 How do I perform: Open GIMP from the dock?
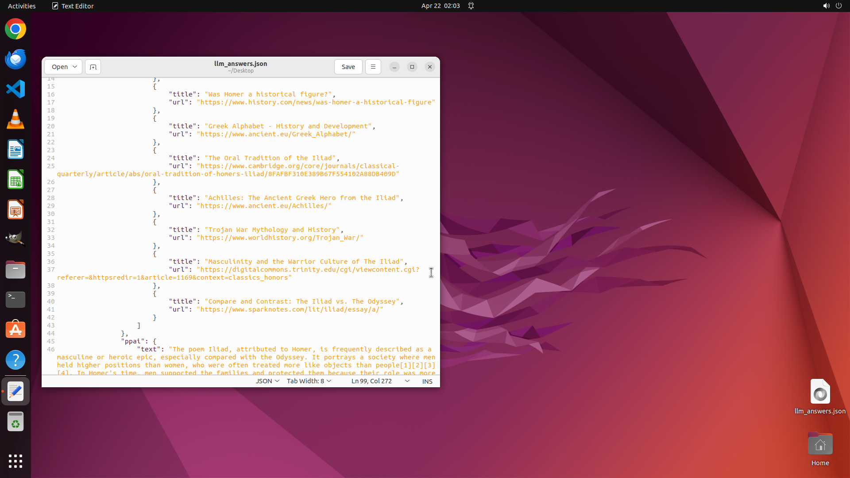(15, 239)
